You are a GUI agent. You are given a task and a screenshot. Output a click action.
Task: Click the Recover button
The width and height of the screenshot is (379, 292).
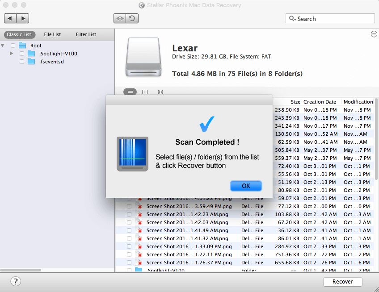(343, 282)
